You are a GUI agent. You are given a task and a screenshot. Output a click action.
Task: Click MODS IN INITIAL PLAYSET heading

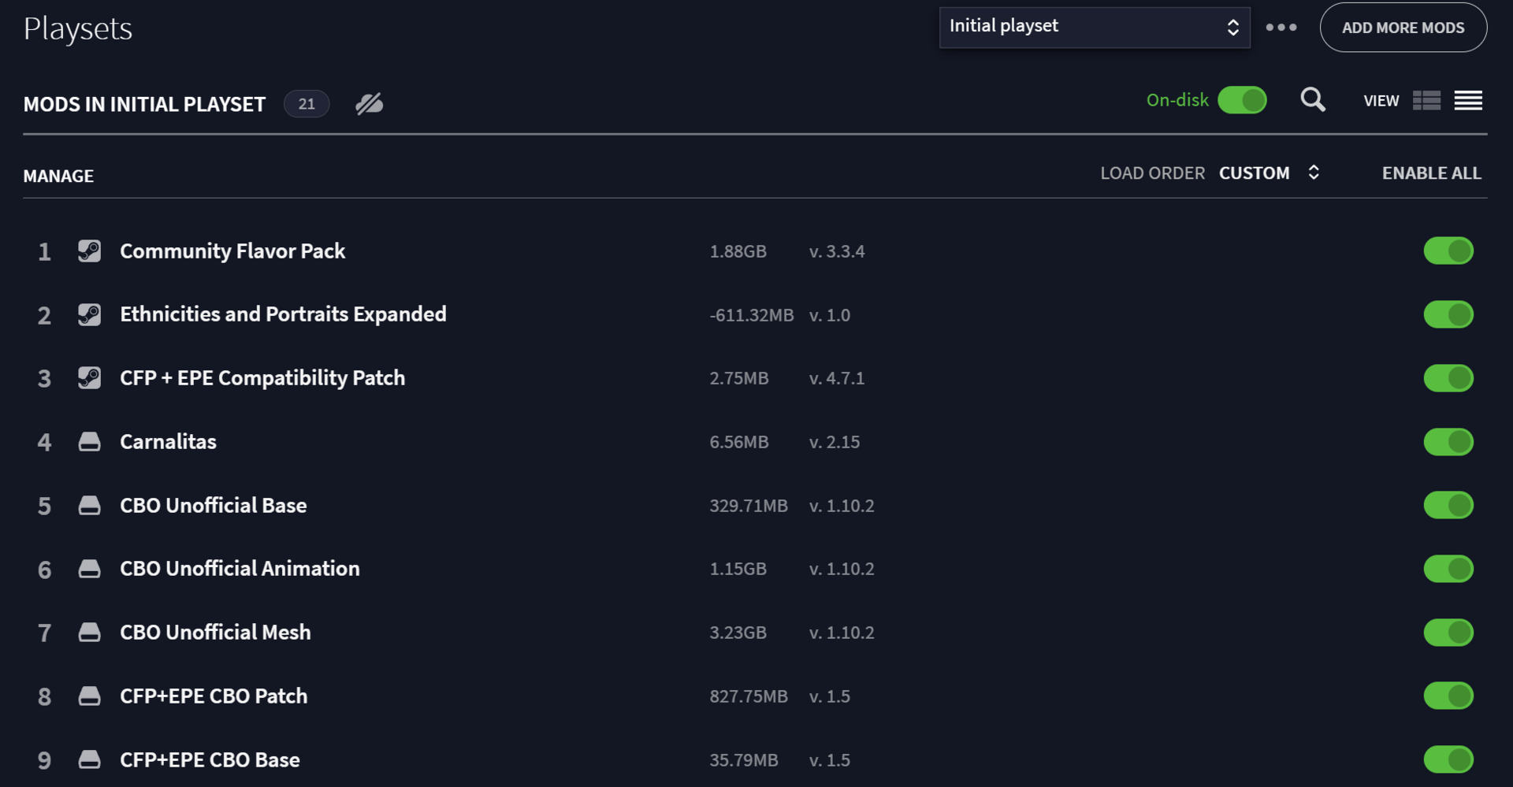click(144, 105)
